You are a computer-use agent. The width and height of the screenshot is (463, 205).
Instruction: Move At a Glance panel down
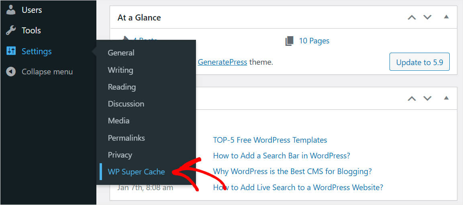427,17
